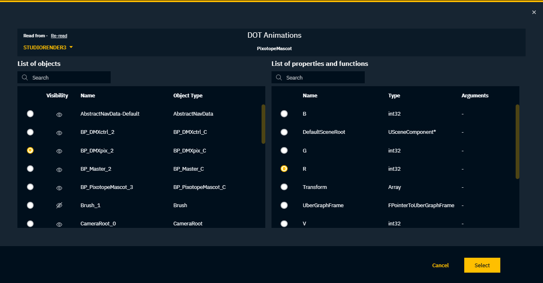543x283 pixels.
Task: Sort objects by Object Type column header
Action: (x=188, y=95)
